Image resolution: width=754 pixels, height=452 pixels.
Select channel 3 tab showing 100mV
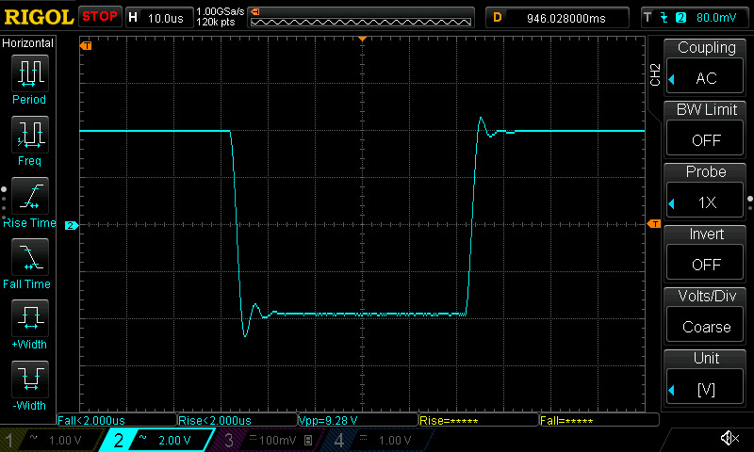coord(270,440)
